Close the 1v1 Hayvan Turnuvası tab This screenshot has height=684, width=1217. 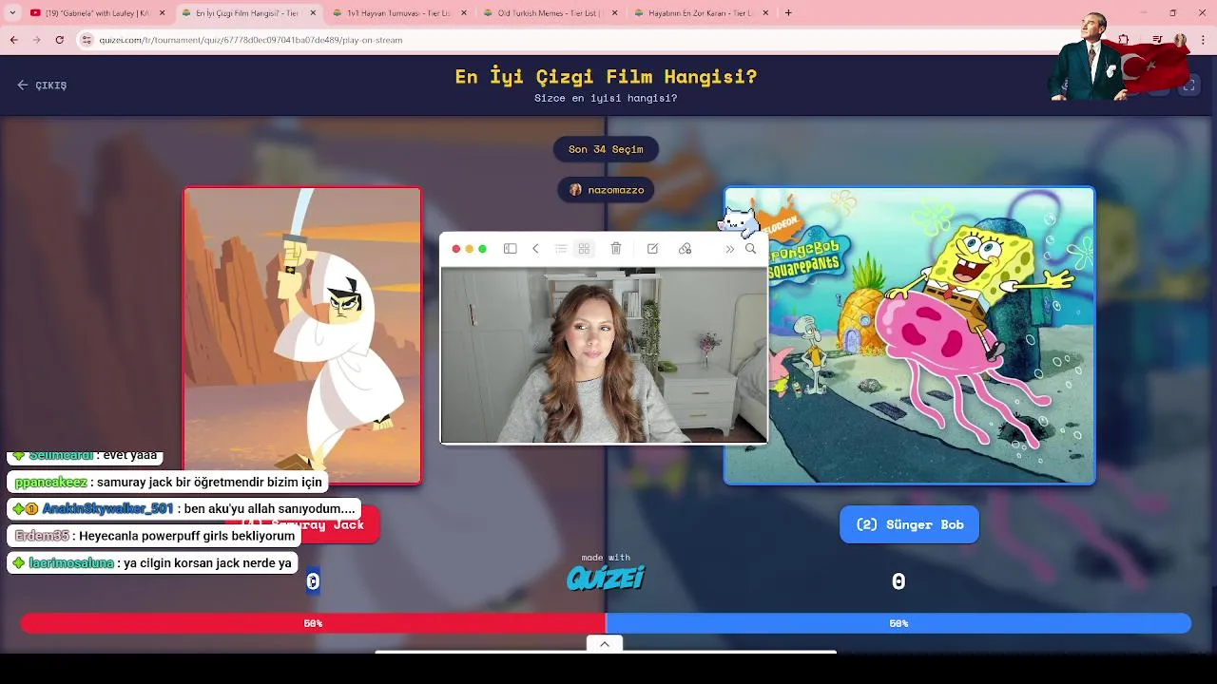coord(464,13)
